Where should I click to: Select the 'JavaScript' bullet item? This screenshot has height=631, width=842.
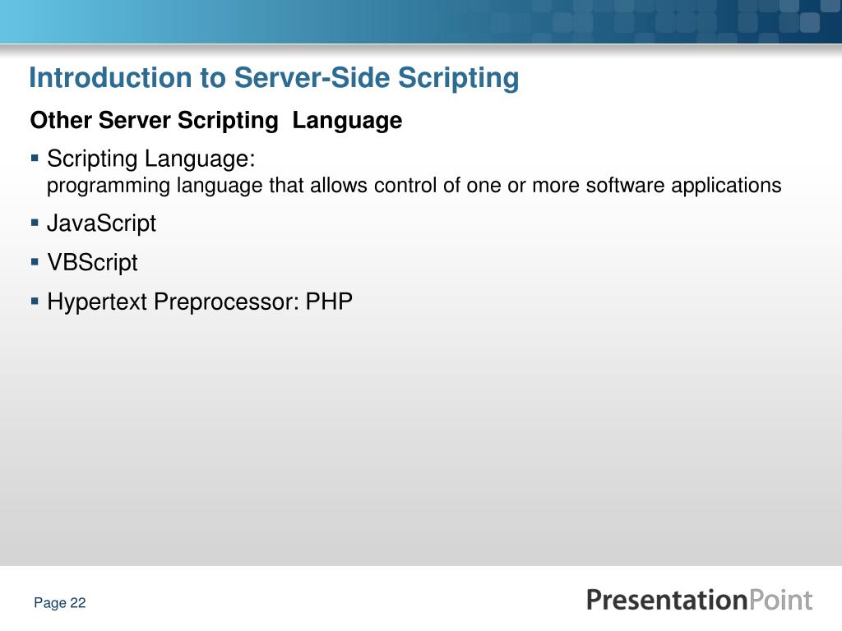tap(101, 223)
